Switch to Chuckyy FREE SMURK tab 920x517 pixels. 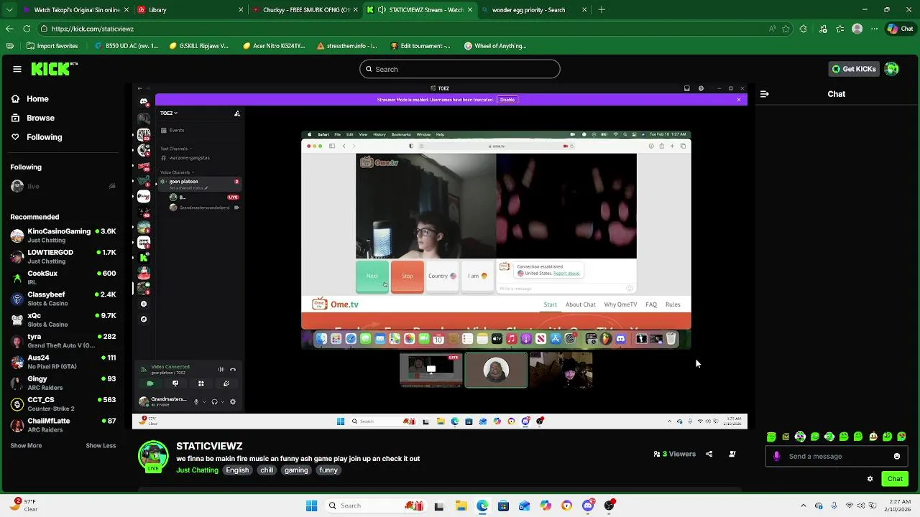click(305, 10)
